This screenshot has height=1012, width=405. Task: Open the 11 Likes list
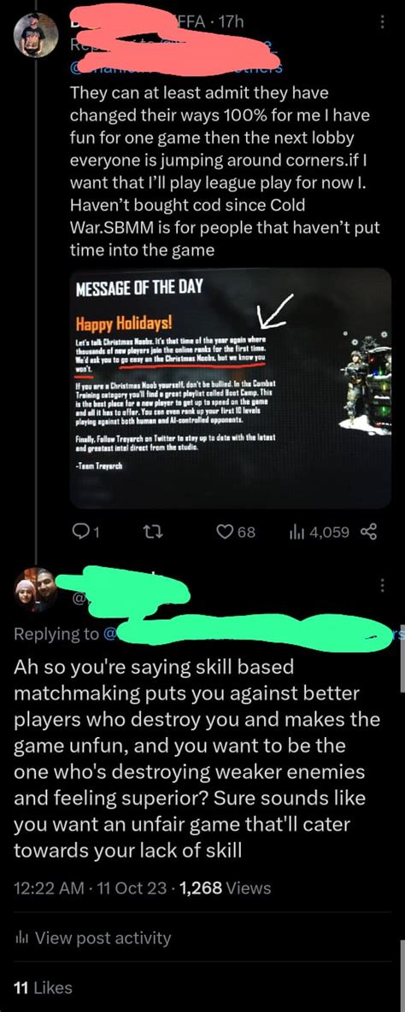tap(43, 987)
